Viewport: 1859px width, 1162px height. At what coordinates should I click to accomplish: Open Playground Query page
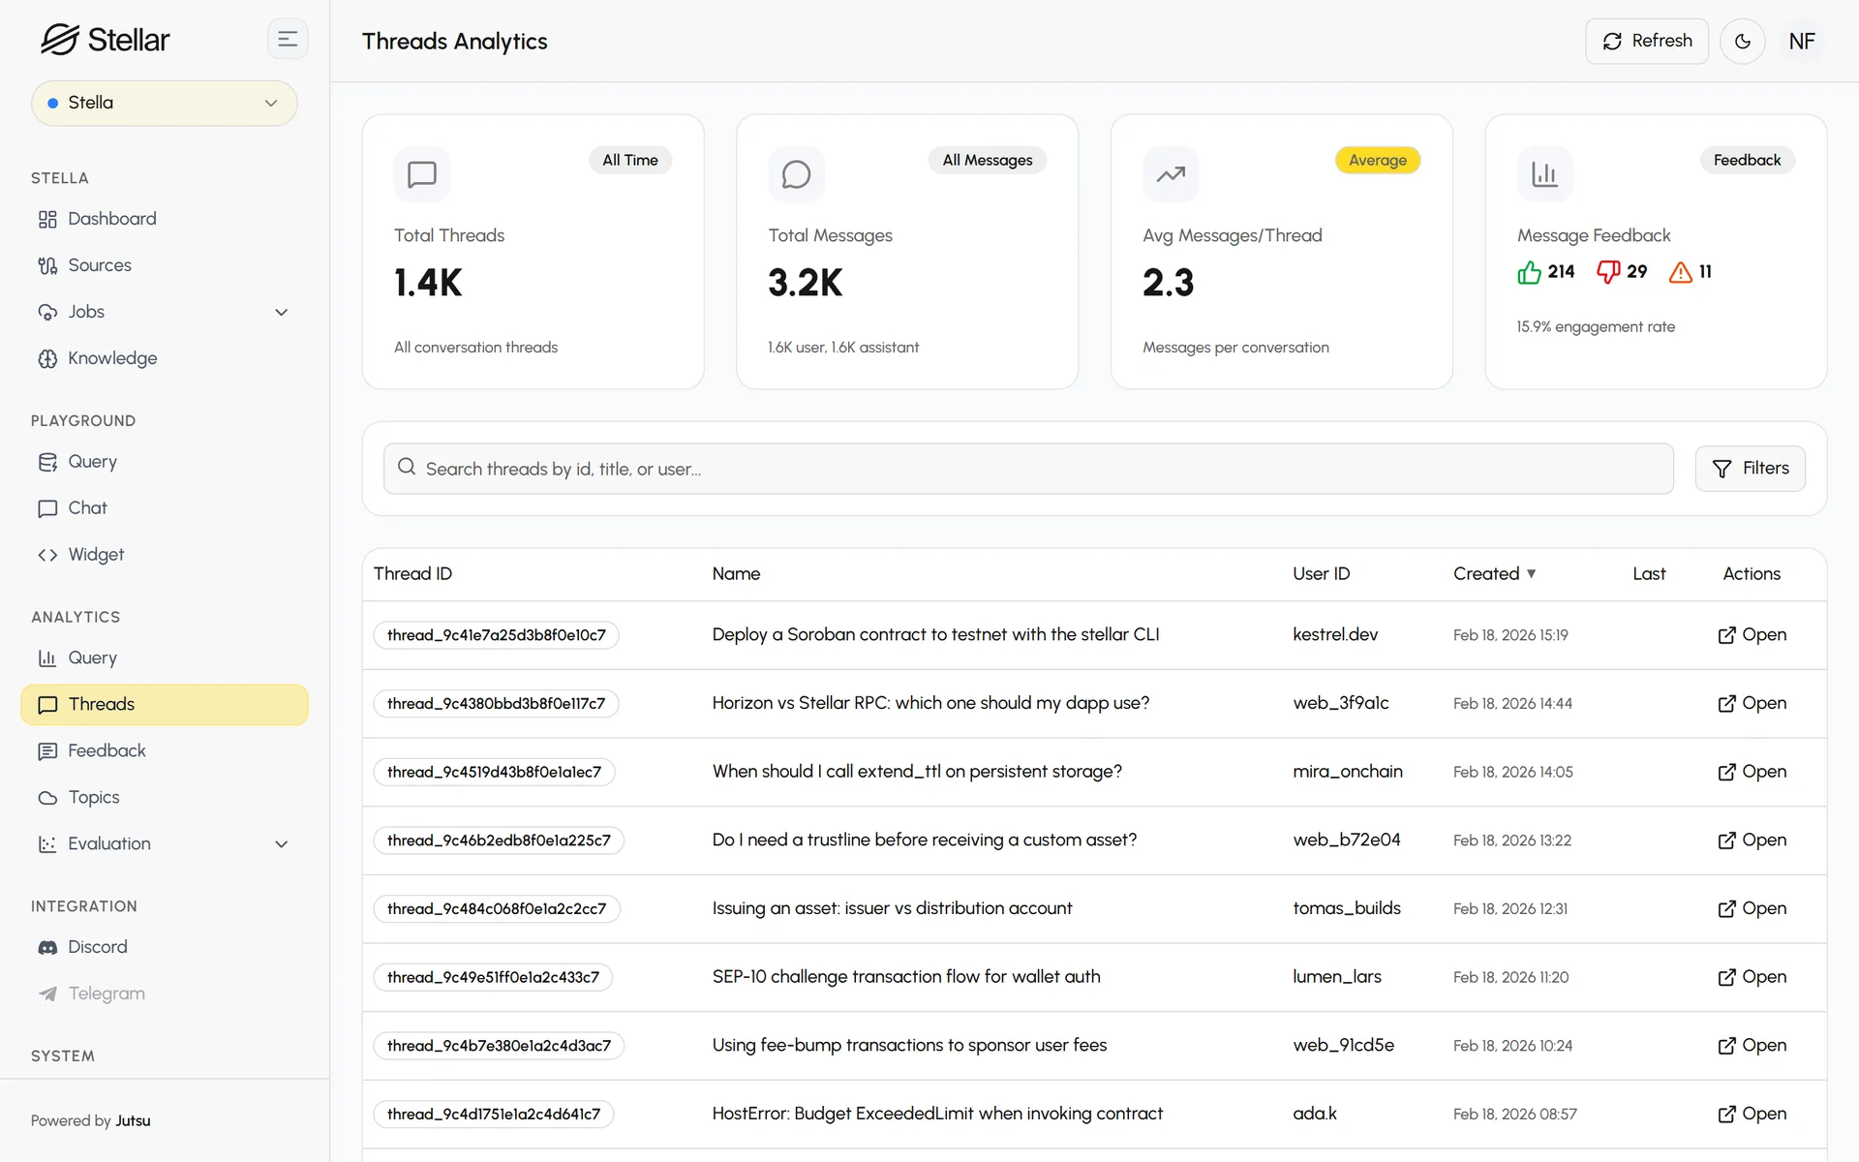[164, 462]
